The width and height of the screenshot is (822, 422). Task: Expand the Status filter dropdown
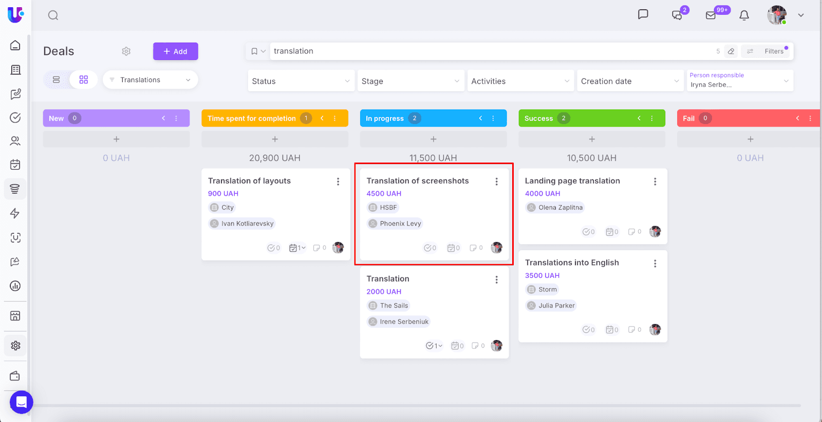(x=301, y=81)
